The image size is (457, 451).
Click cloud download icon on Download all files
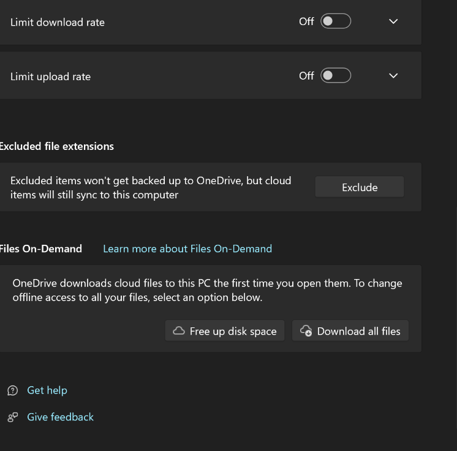coord(306,331)
